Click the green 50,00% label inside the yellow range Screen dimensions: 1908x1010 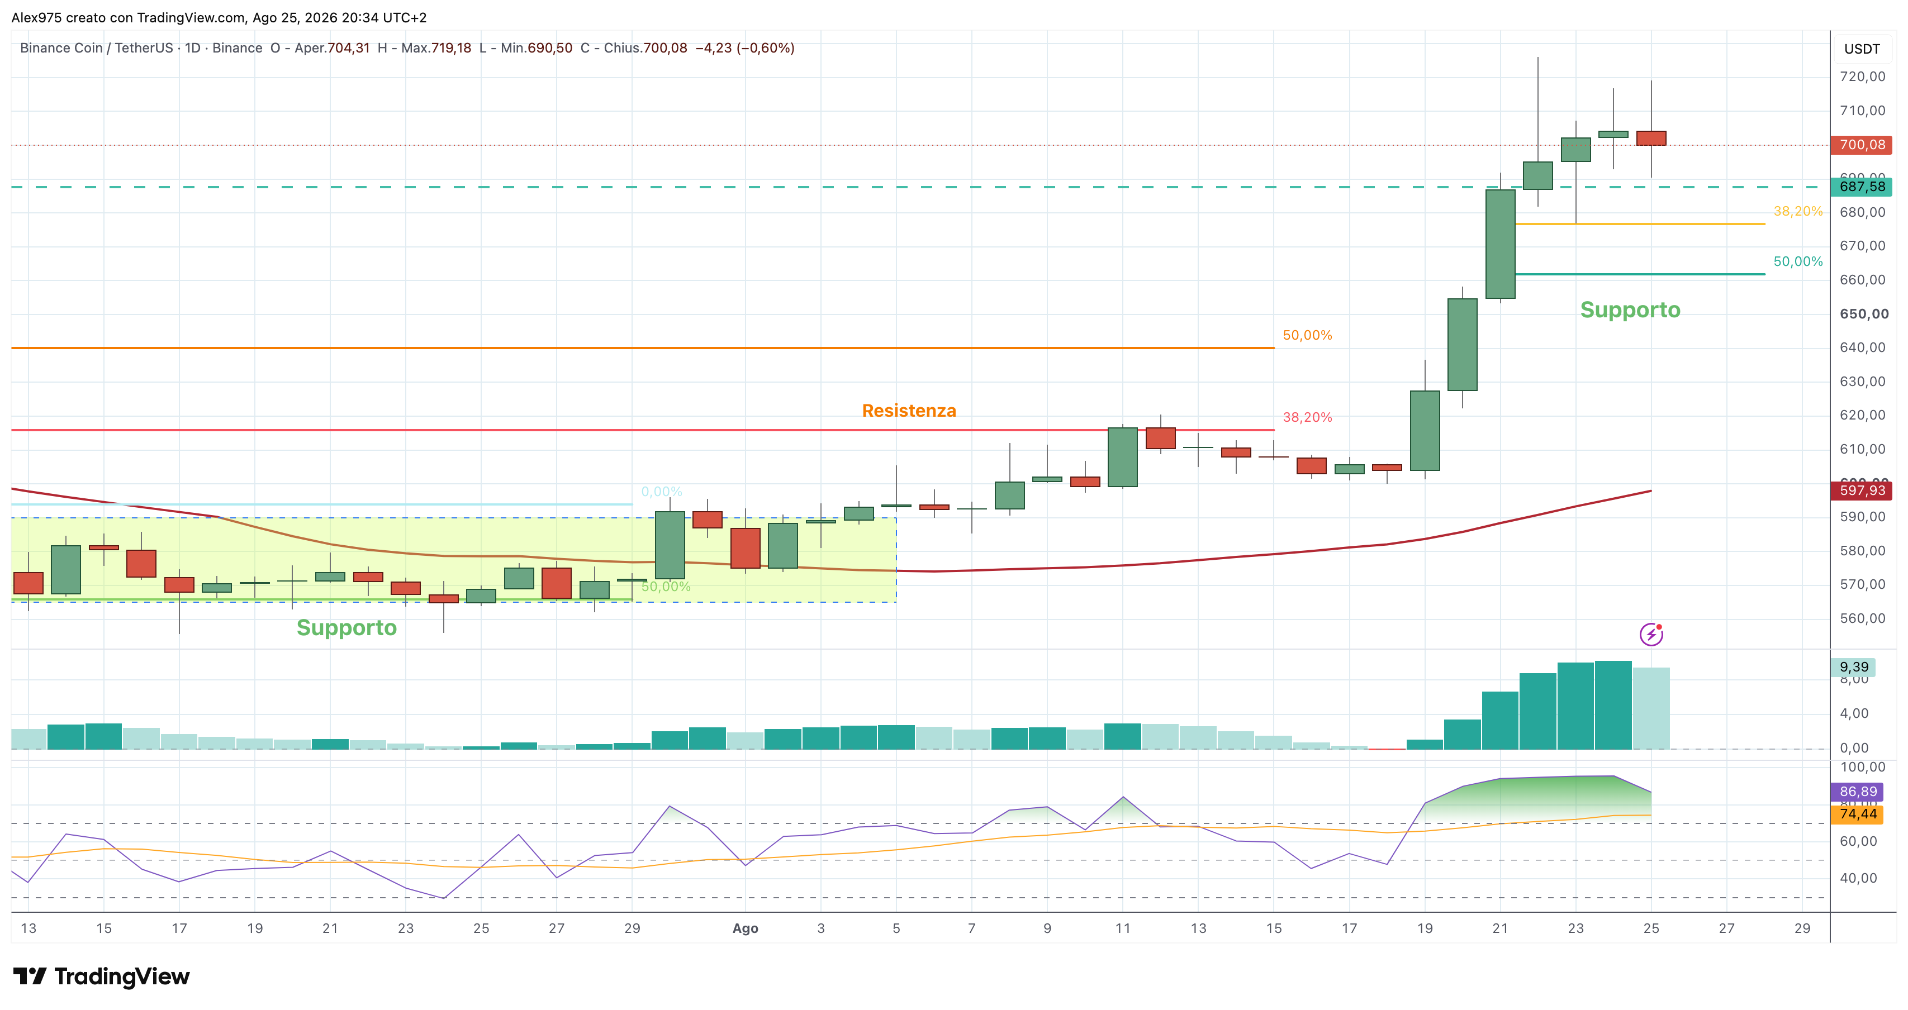pos(666,587)
